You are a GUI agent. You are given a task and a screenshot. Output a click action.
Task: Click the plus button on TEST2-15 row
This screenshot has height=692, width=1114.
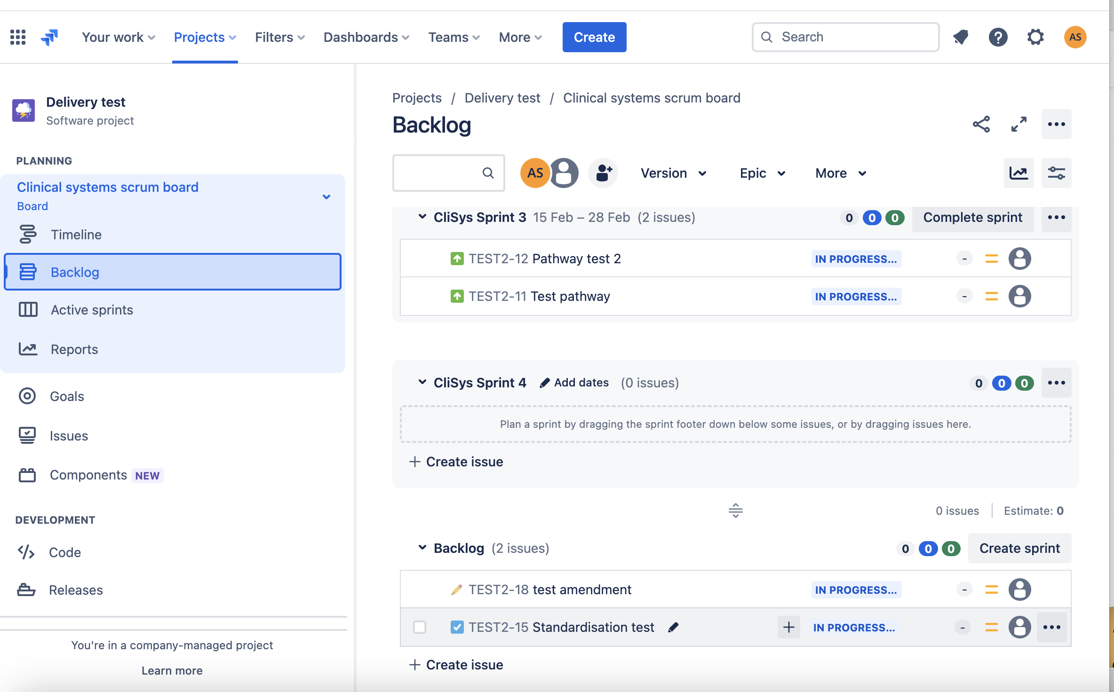coord(788,628)
